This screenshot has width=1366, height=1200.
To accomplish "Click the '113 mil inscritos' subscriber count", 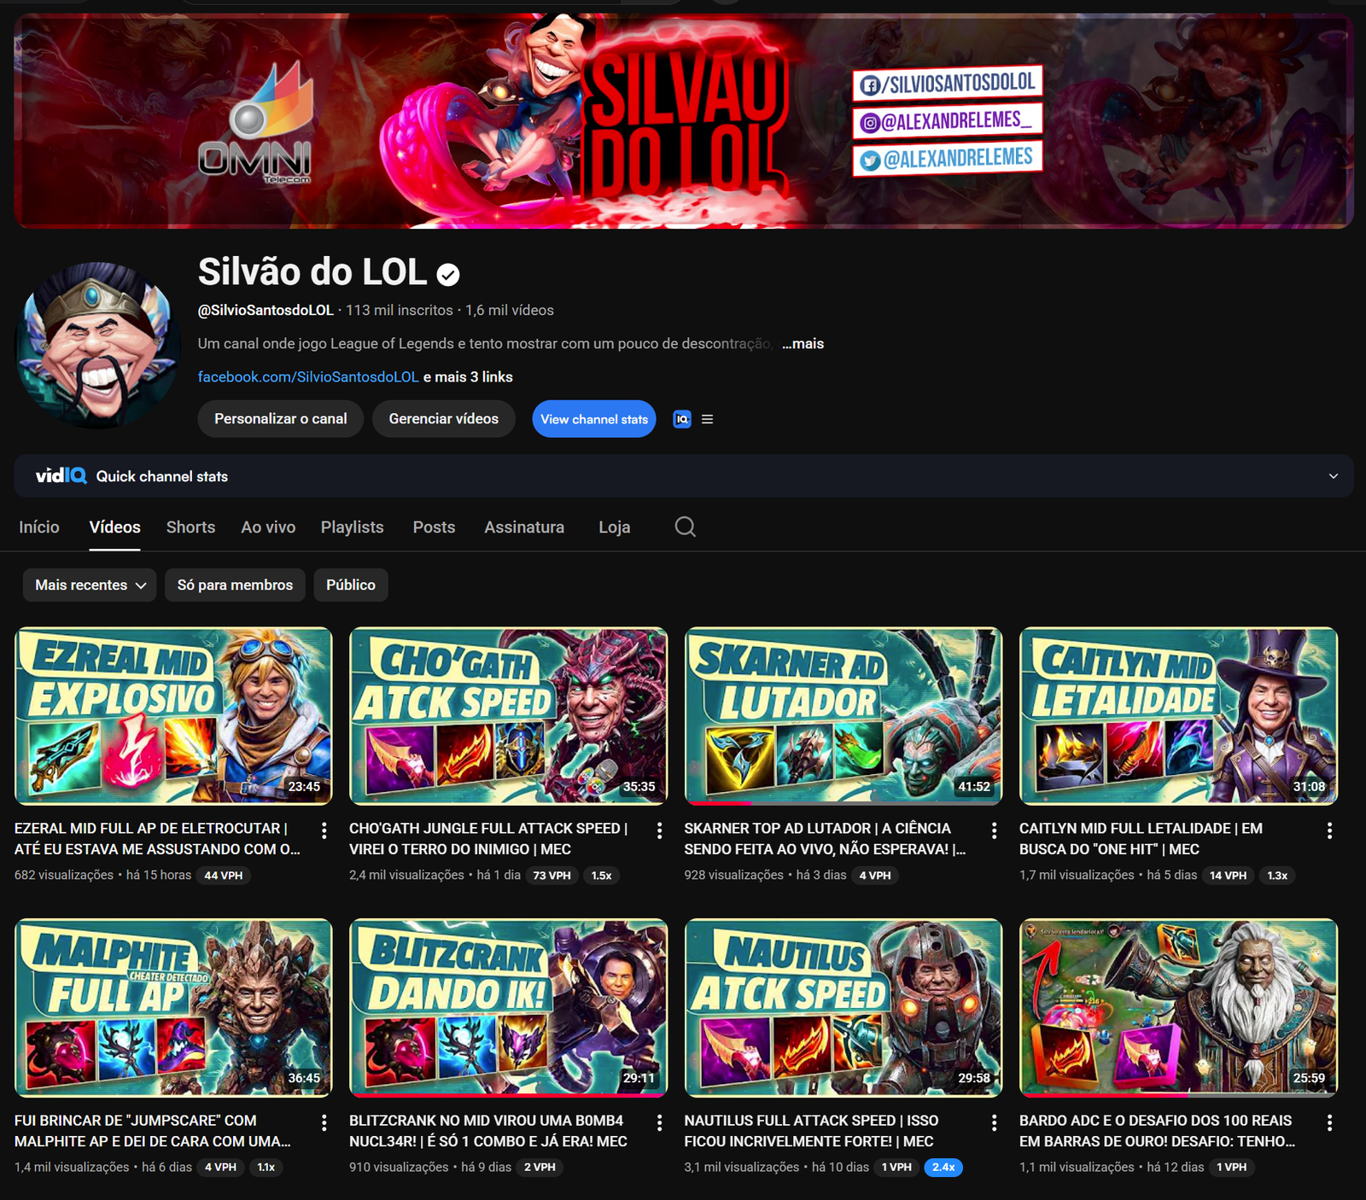I will [x=400, y=311].
